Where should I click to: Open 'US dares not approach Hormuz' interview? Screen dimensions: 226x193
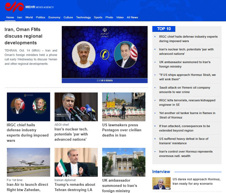[197, 181]
